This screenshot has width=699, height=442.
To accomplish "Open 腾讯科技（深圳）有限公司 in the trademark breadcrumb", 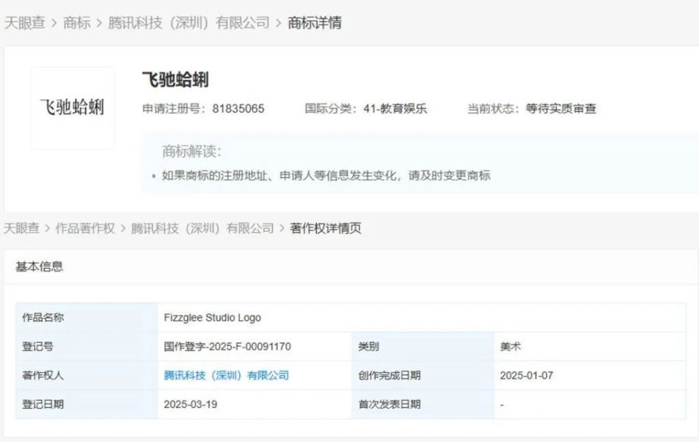I will [x=189, y=23].
